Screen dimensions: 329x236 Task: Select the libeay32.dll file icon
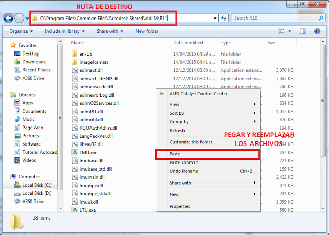pos(75,144)
